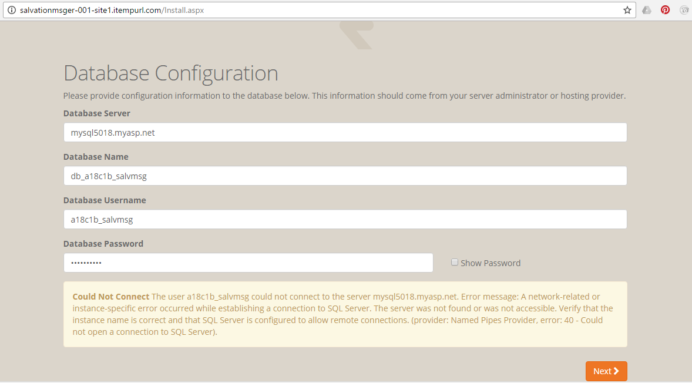Click the site information icon in address bar
This screenshot has width=692, height=383.
(x=11, y=10)
